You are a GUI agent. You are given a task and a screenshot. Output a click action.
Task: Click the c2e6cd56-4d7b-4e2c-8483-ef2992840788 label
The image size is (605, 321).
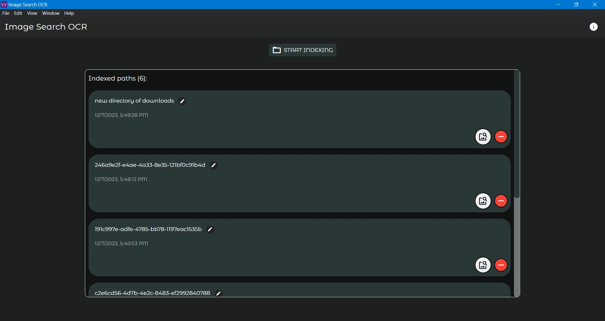(x=153, y=293)
